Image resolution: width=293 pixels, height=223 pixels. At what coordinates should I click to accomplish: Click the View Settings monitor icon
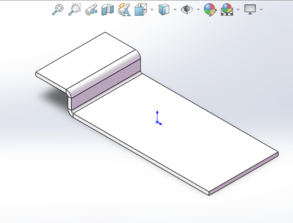[x=250, y=10]
